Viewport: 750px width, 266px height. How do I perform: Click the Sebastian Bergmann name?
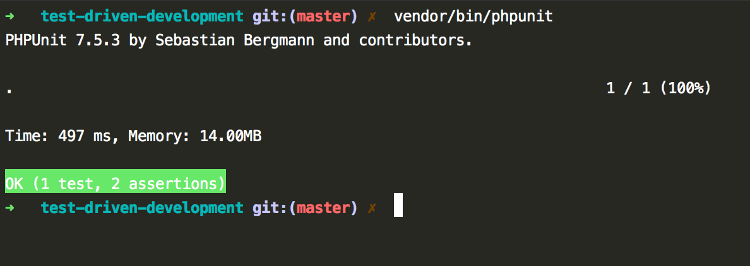coord(234,41)
